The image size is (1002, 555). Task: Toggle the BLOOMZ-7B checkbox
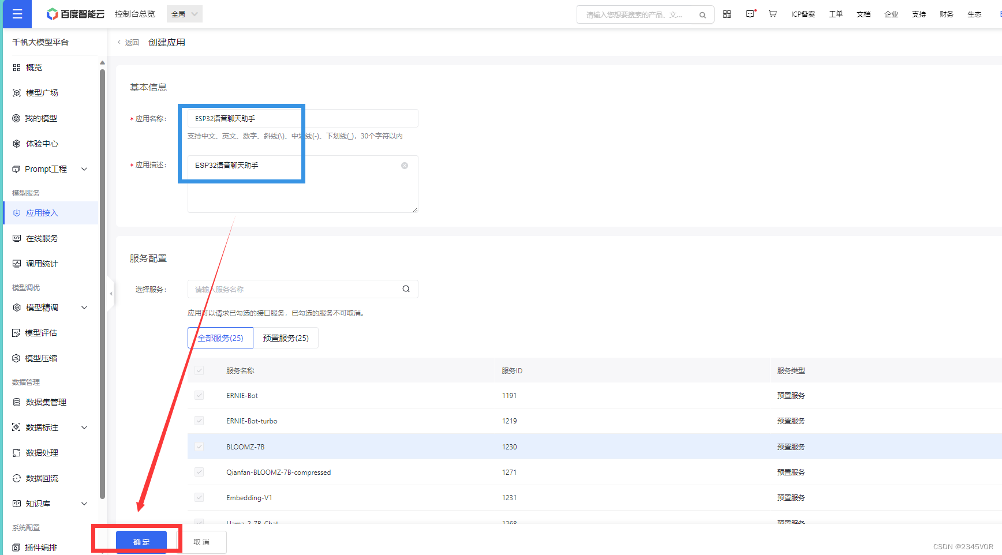click(x=199, y=447)
